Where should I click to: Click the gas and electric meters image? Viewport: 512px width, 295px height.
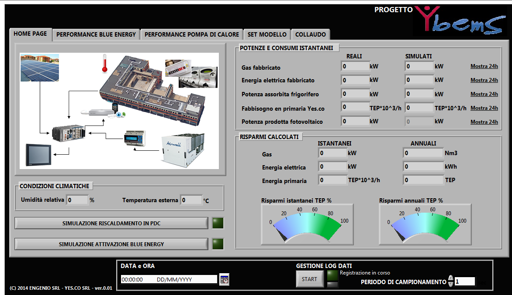(191, 74)
